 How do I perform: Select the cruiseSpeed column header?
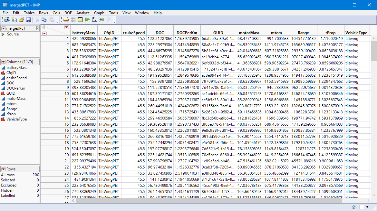click(134, 33)
